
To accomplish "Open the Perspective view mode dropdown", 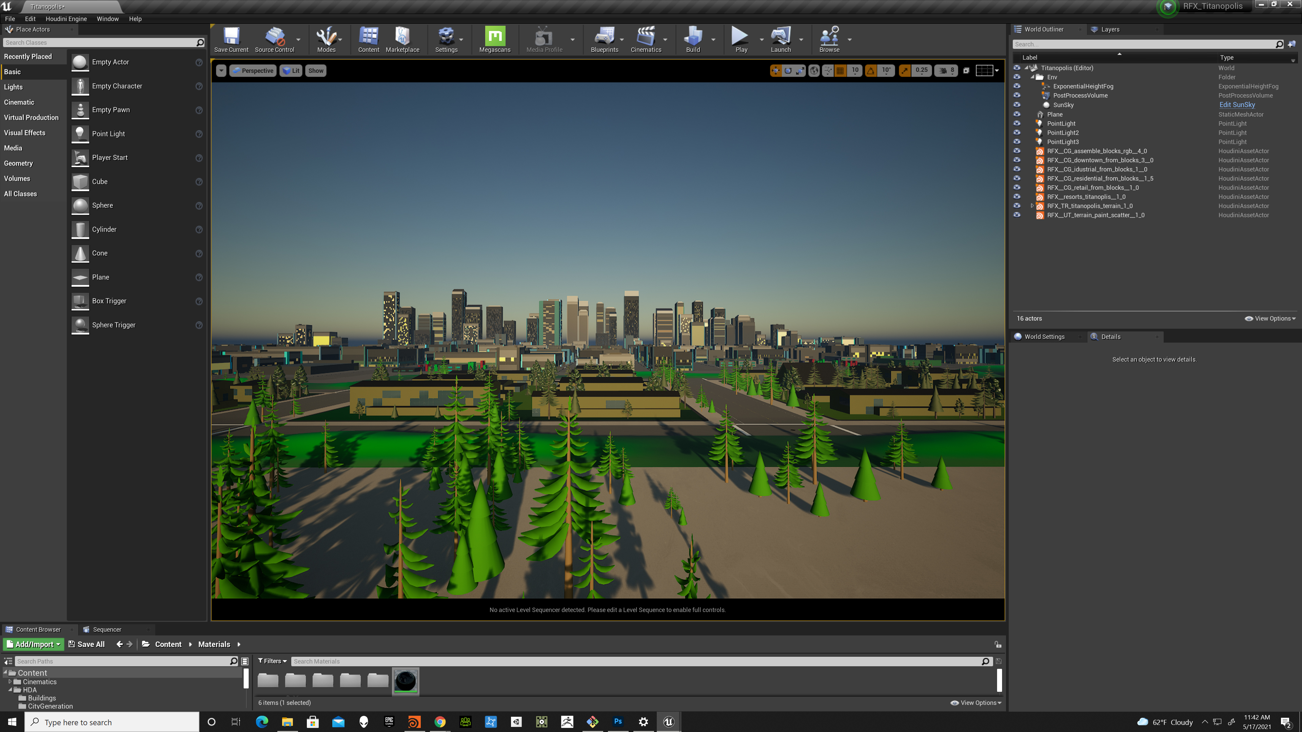I will pos(253,71).
